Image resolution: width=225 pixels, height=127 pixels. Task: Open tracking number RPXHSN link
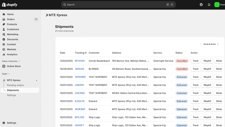(x=80, y=61)
